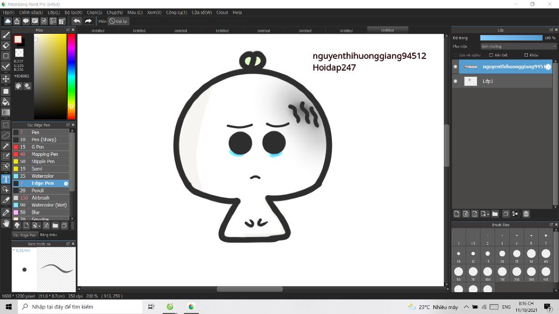Image resolution: width=559 pixels, height=314 pixels.
Task: Select the Airbrush brush
Action: click(x=41, y=198)
